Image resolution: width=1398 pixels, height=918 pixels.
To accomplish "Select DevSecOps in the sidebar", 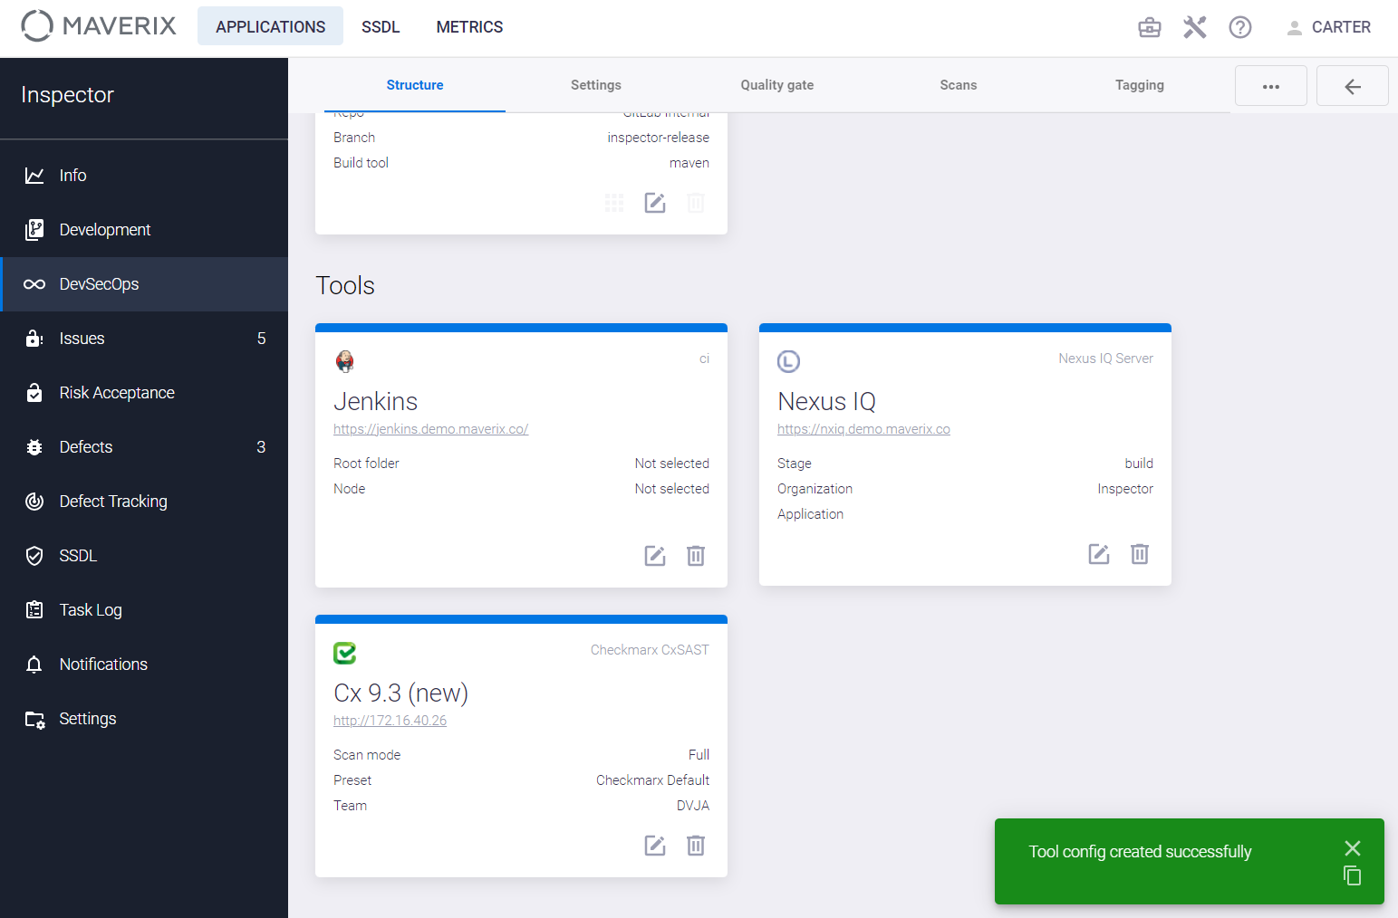I will coord(144,284).
